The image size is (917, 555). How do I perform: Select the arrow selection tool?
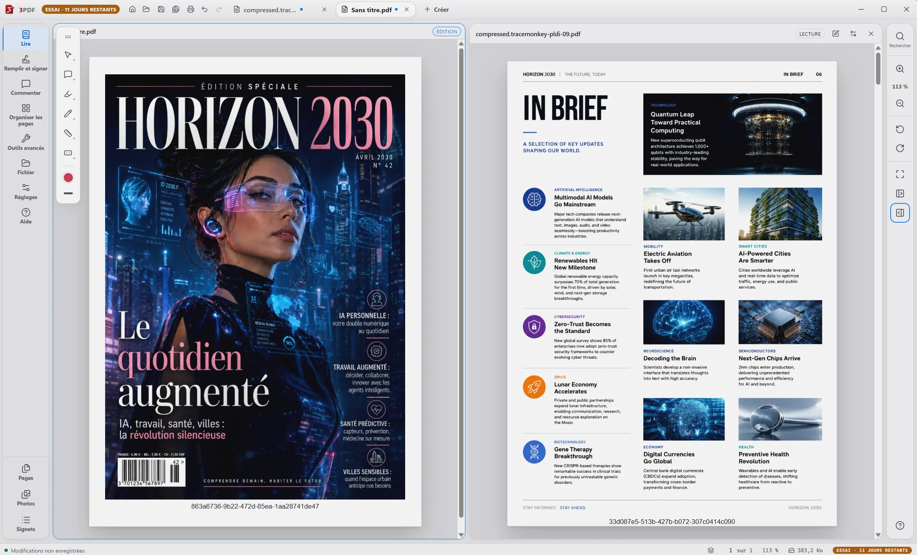pos(68,55)
